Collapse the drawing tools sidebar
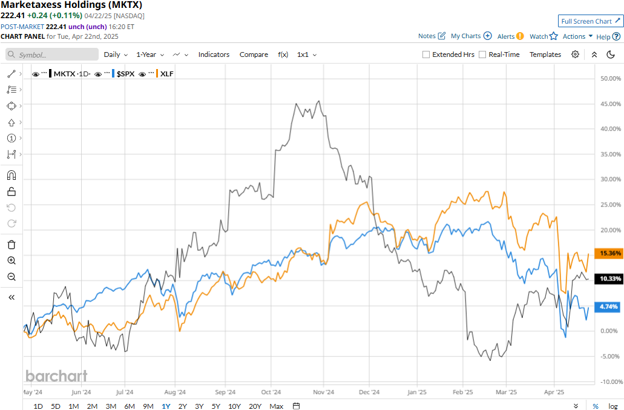 coord(11,297)
